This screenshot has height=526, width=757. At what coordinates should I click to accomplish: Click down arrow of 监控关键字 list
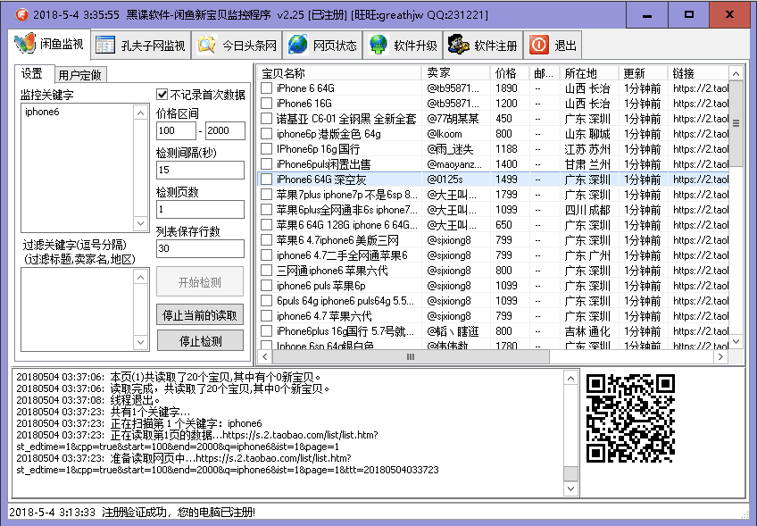[x=140, y=223]
